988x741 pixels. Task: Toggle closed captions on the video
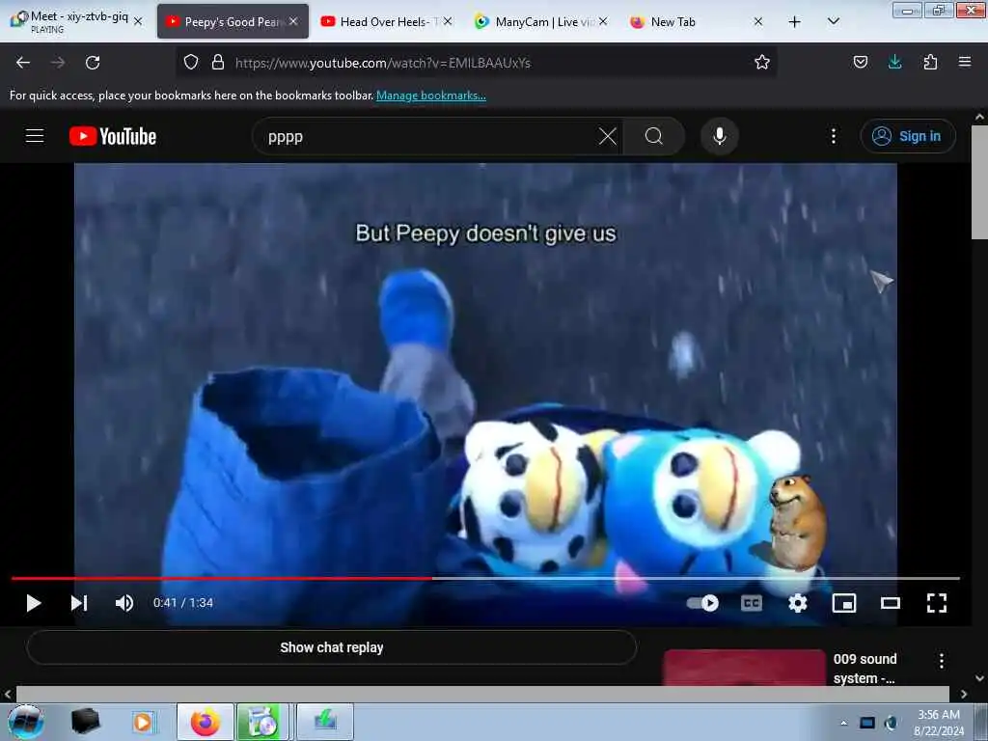pyautogui.click(x=751, y=603)
